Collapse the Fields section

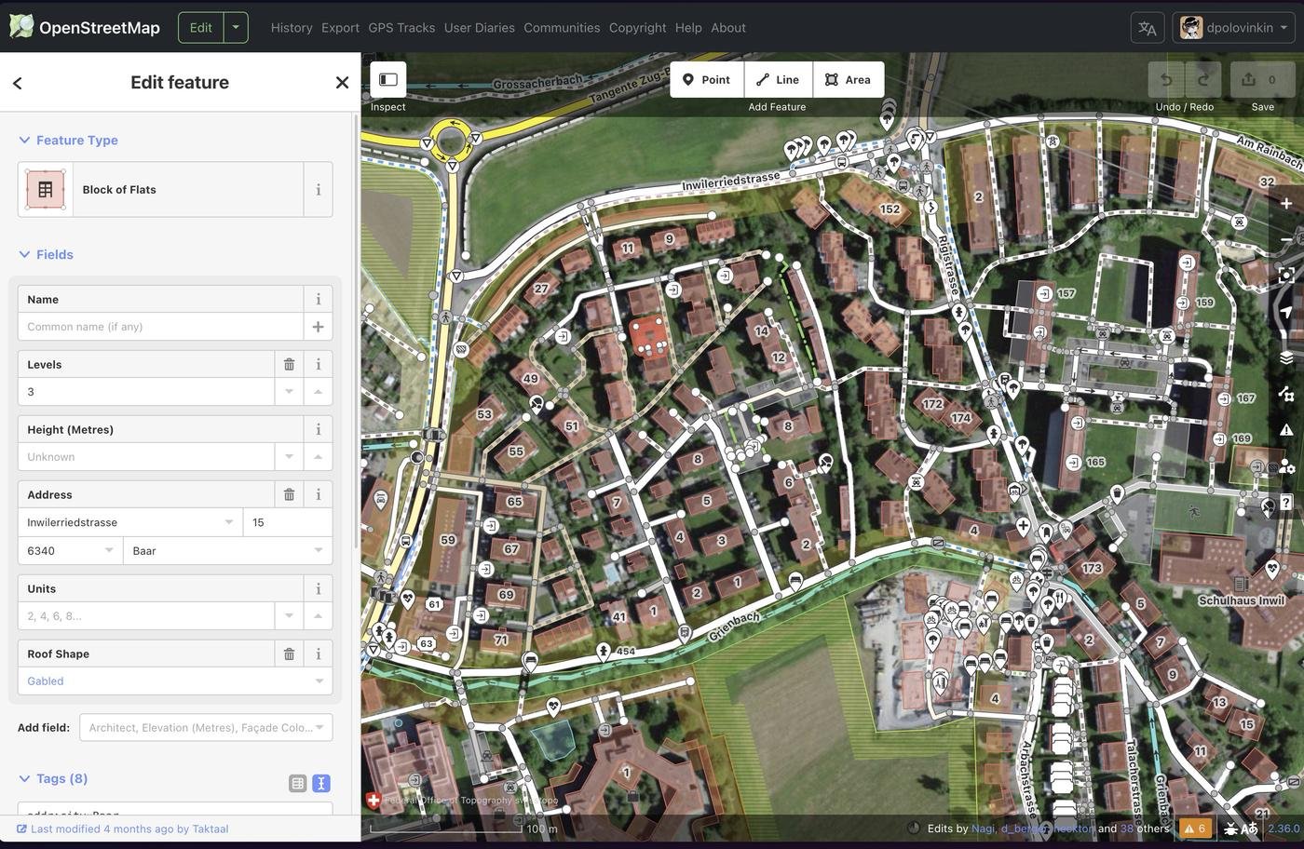(25, 254)
